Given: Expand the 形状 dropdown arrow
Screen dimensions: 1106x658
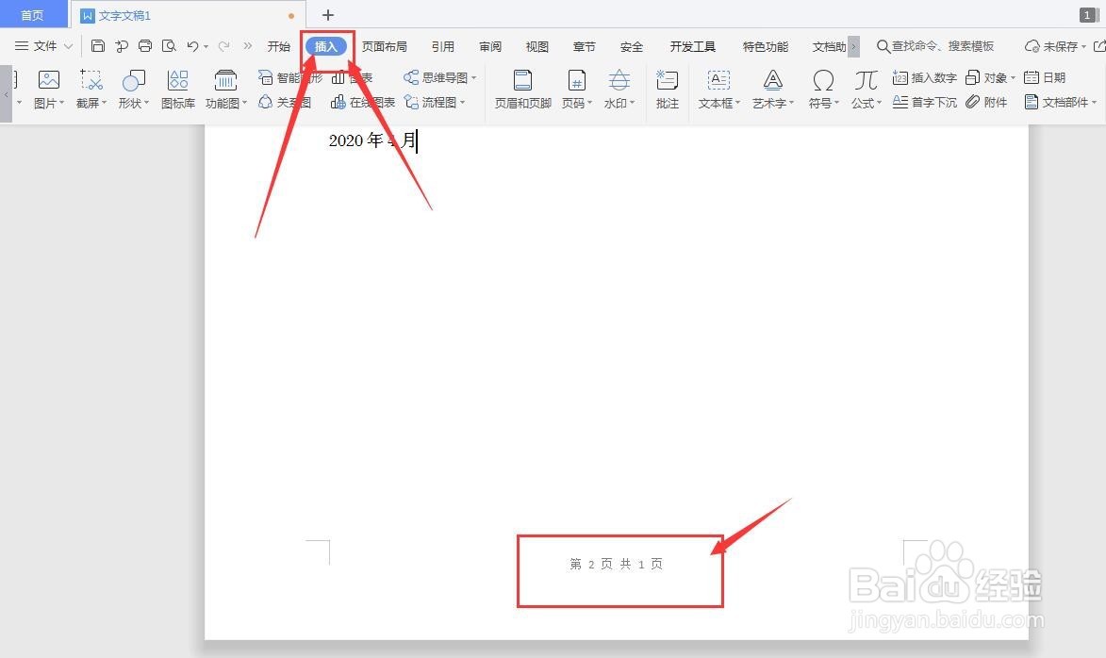Looking at the screenshot, I should (147, 103).
